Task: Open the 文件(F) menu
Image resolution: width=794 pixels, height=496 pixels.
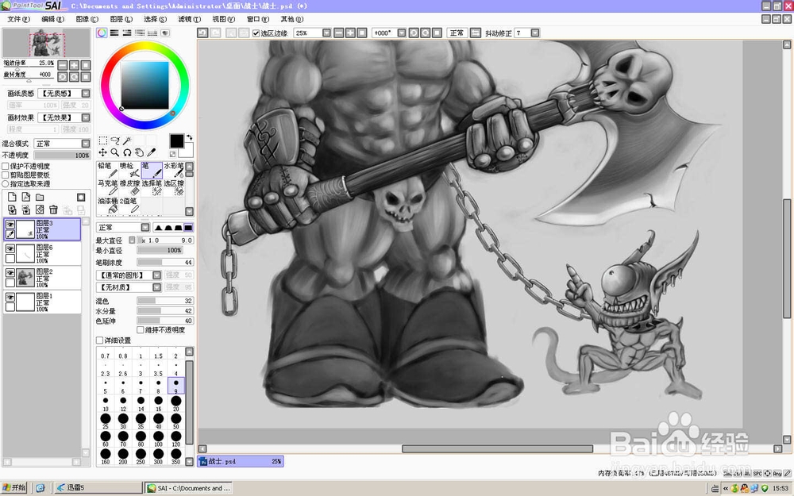Action: [x=19, y=19]
